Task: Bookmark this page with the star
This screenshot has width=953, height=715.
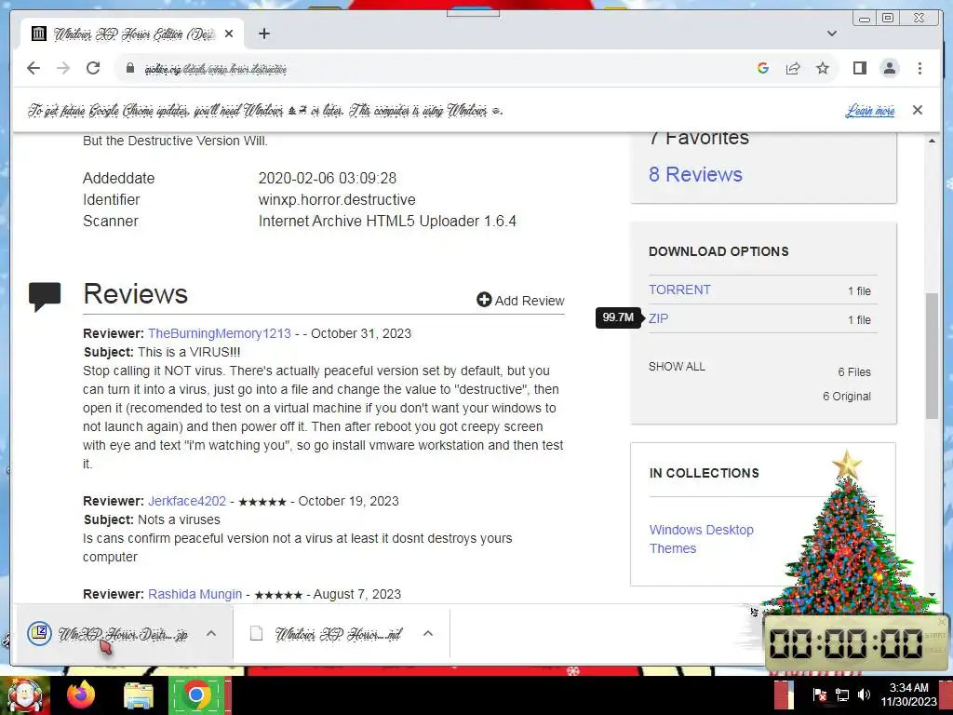Action: (823, 68)
